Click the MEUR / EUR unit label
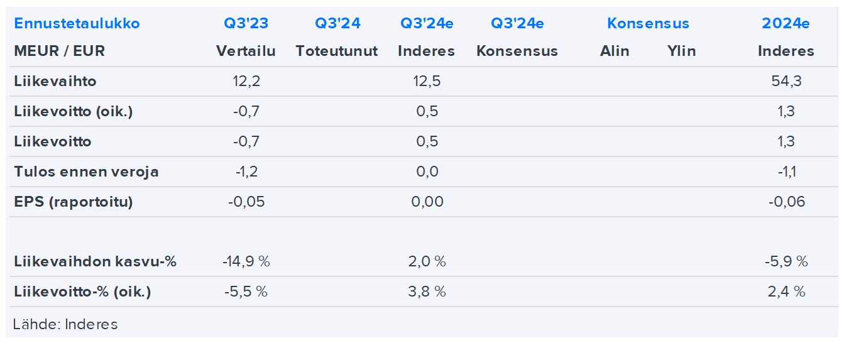This screenshot has width=842, height=343. tap(60, 52)
